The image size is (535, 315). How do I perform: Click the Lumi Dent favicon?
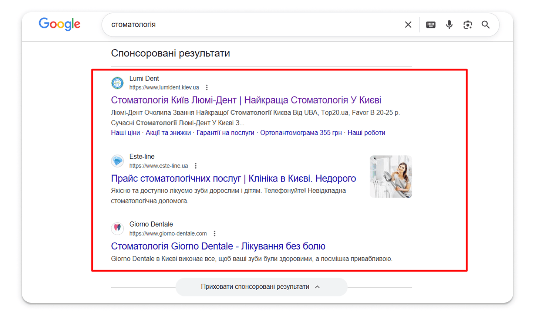(x=117, y=83)
